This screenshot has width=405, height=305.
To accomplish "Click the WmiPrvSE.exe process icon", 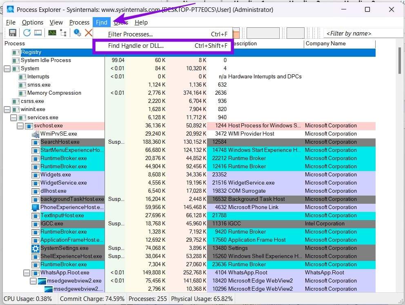I will pos(35,134).
